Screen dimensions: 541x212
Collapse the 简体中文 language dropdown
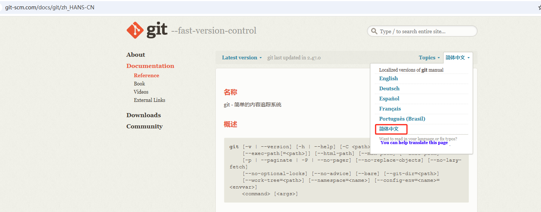(458, 57)
